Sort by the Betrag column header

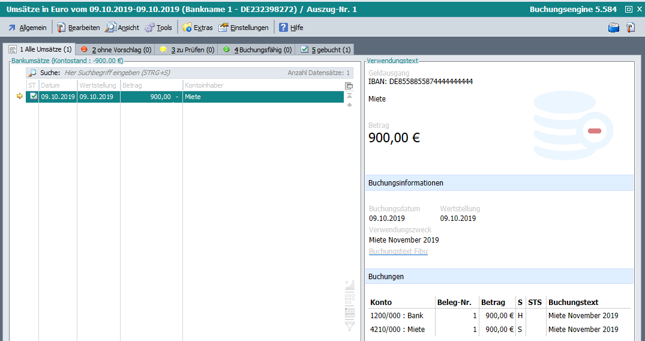tap(151, 86)
